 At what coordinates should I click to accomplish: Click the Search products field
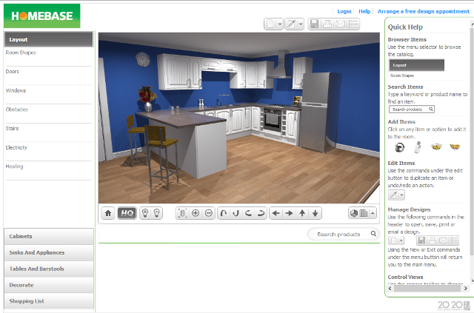pyautogui.click(x=339, y=235)
